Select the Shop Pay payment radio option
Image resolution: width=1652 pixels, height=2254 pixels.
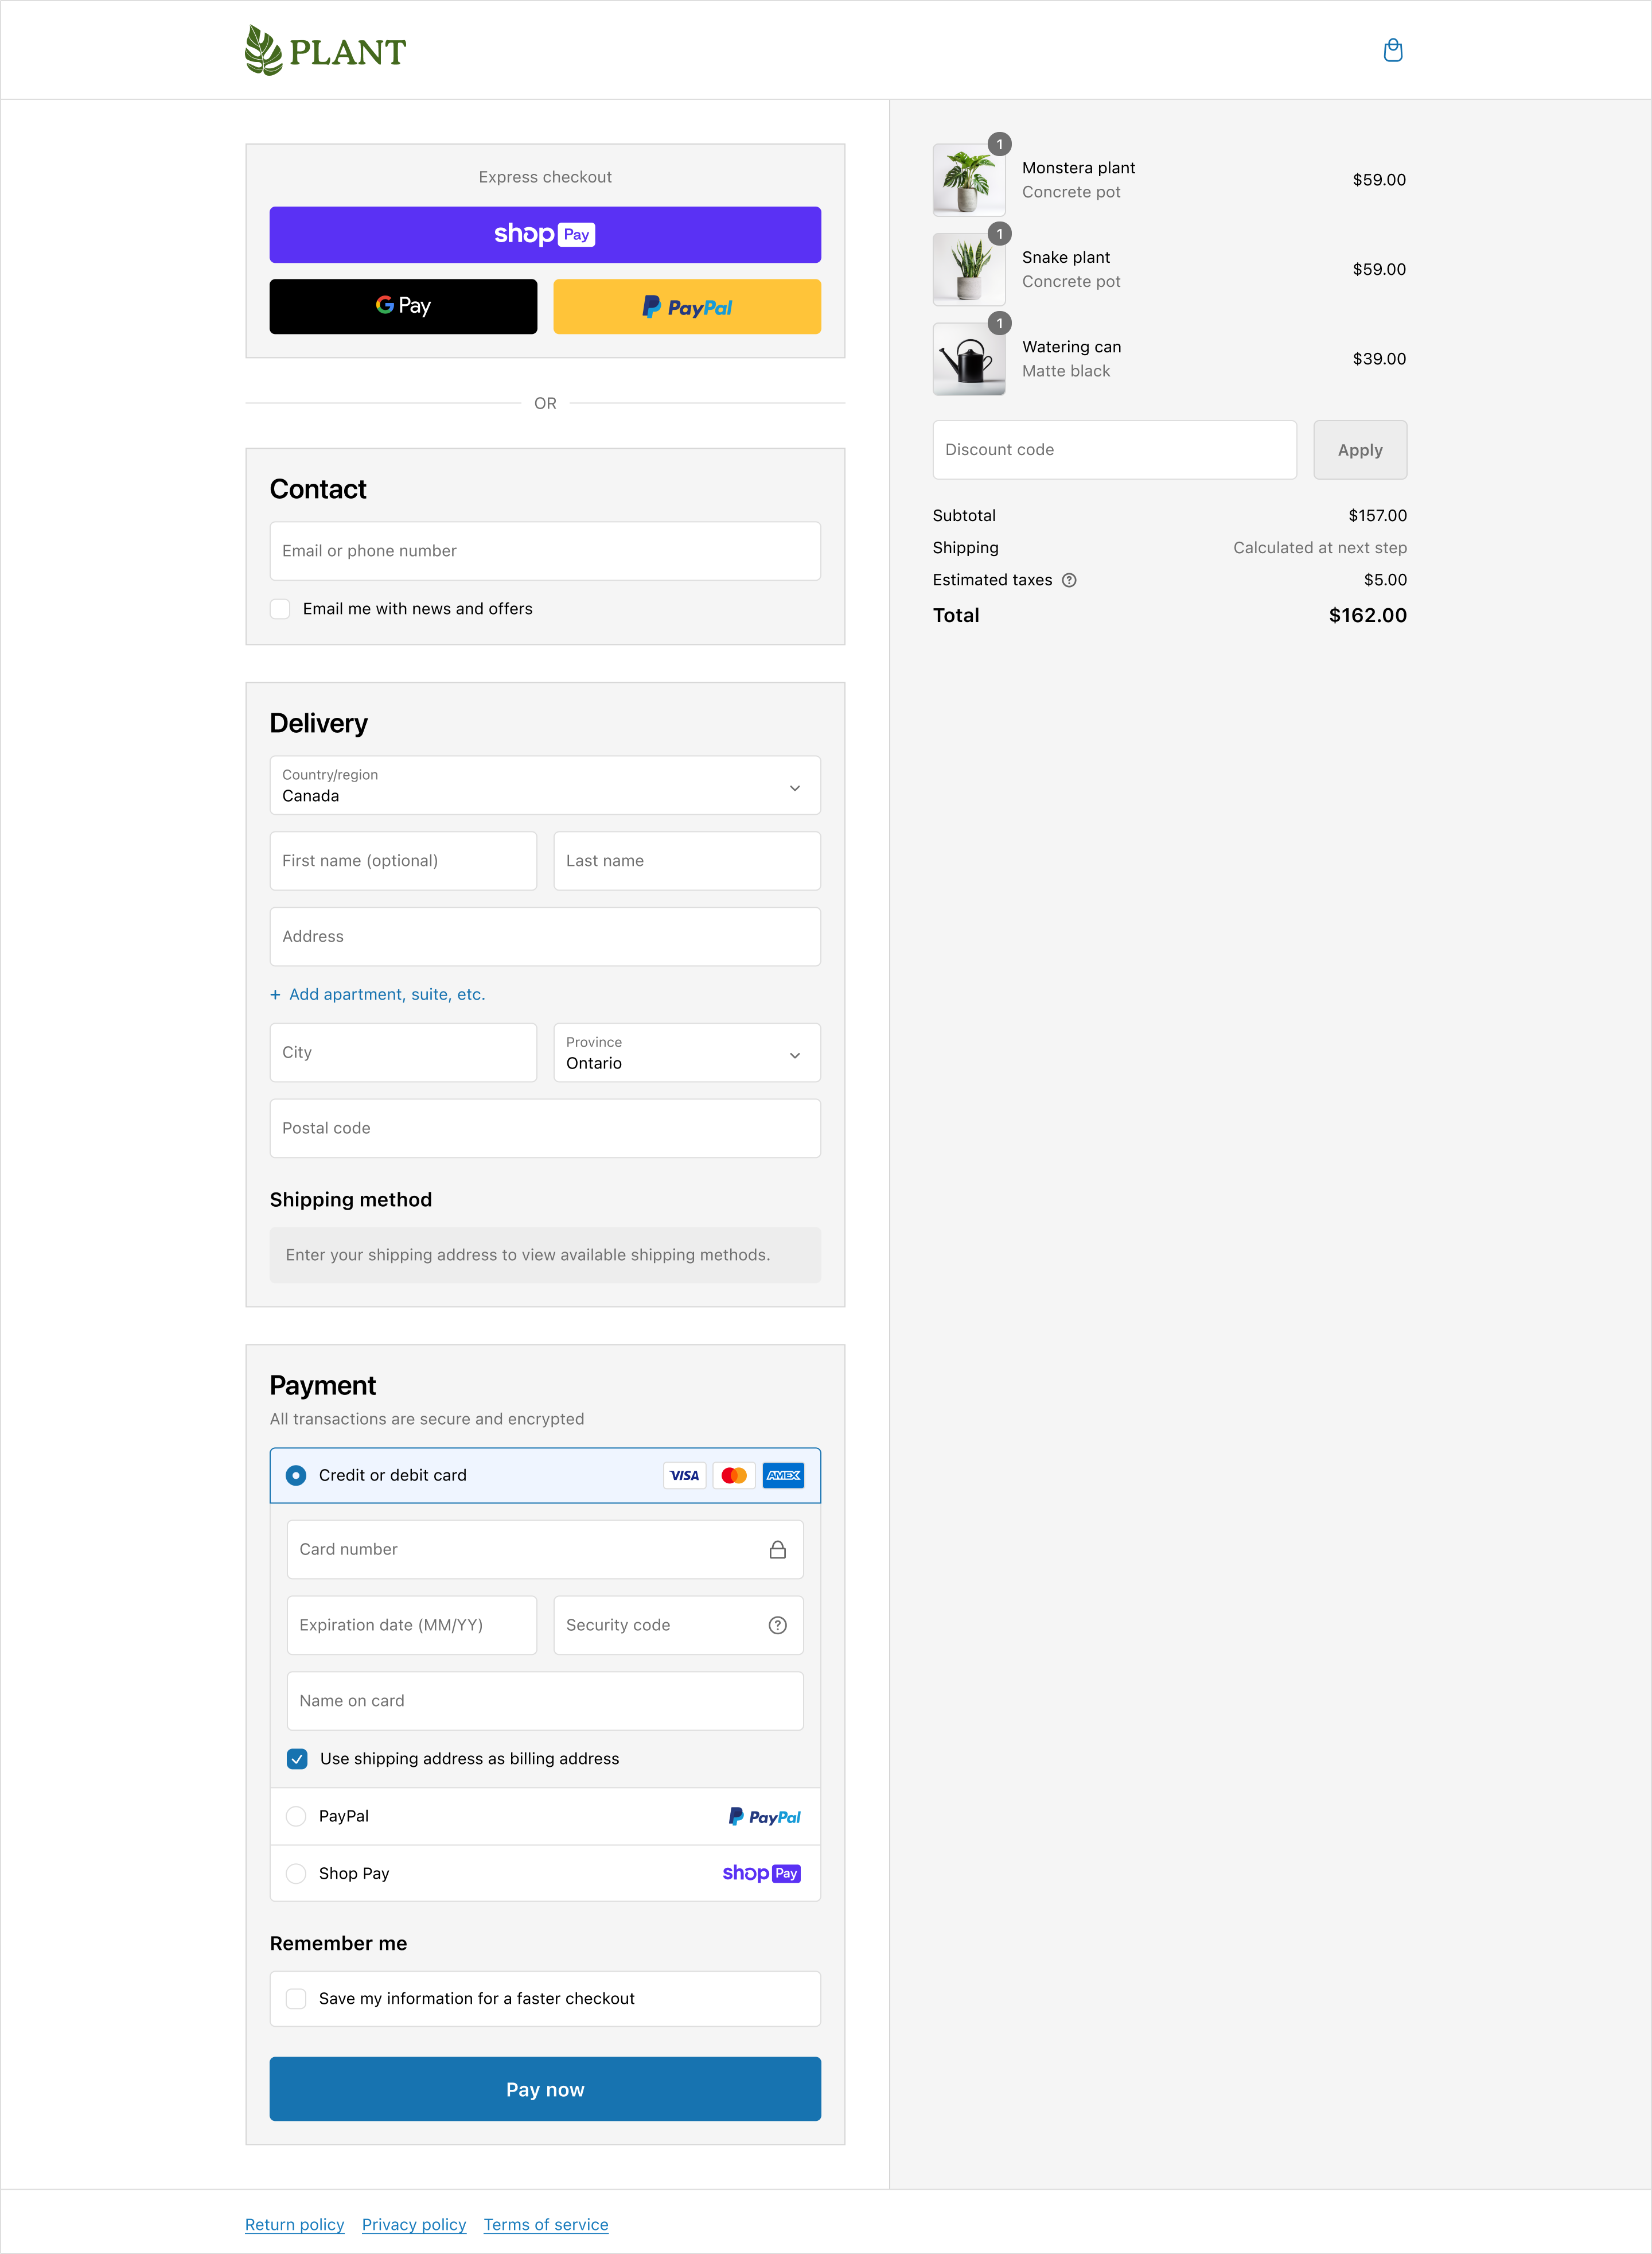[296, 1874]
